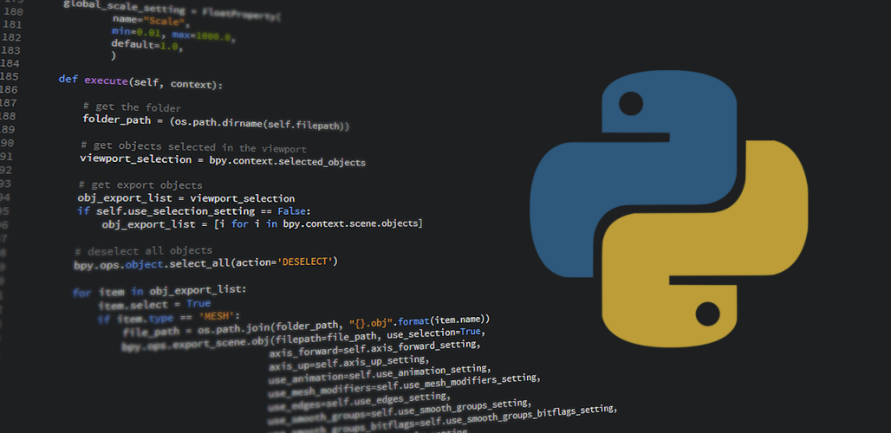The height and width of the screenshot is (433, 891).
Task: Click line number 181 in gutter
Action: click(12, 24)
